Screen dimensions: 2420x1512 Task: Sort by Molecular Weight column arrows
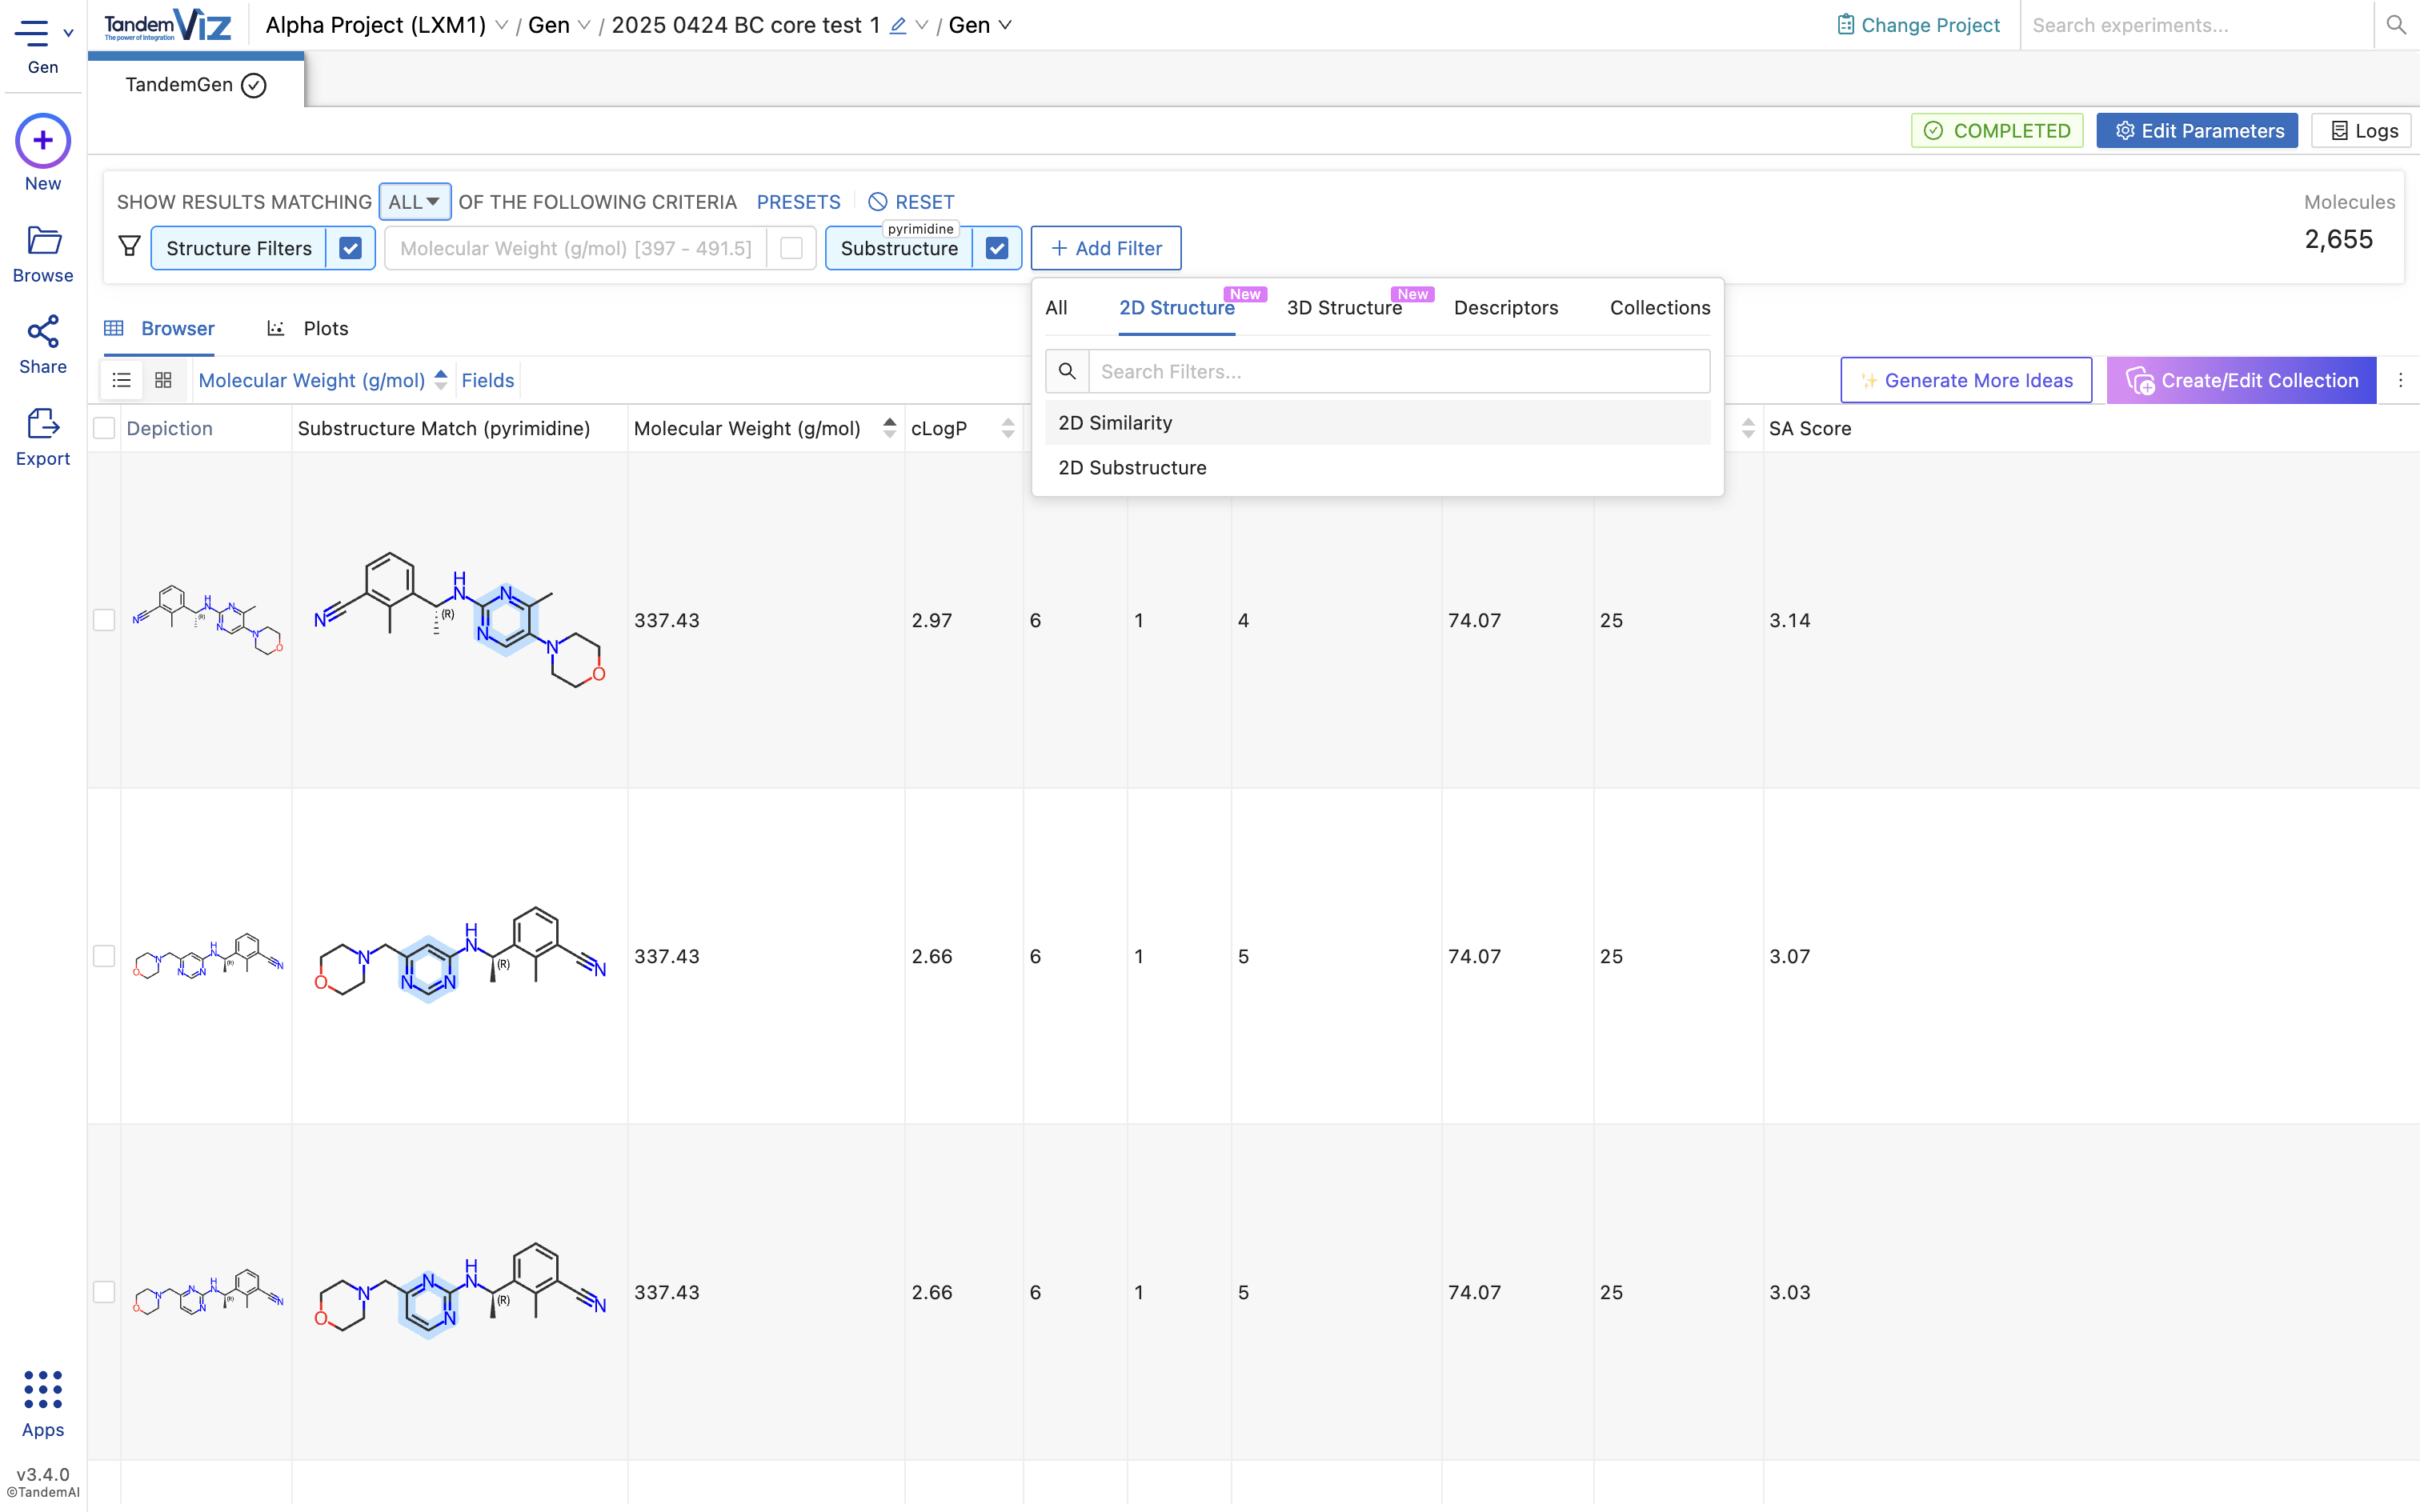coord(889,428)
